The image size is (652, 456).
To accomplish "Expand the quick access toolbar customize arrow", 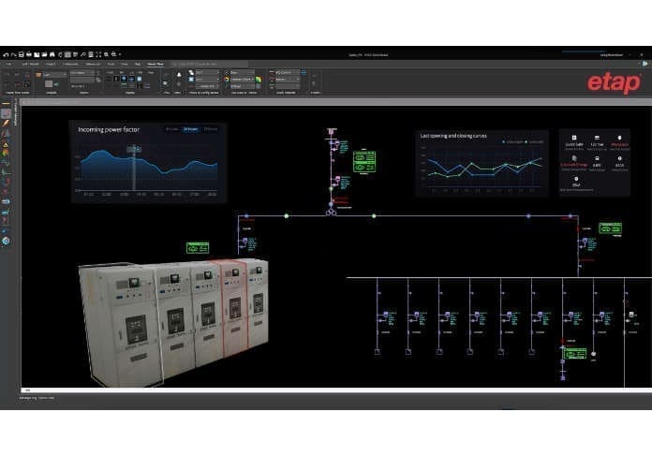I will (x=118, y=54).
